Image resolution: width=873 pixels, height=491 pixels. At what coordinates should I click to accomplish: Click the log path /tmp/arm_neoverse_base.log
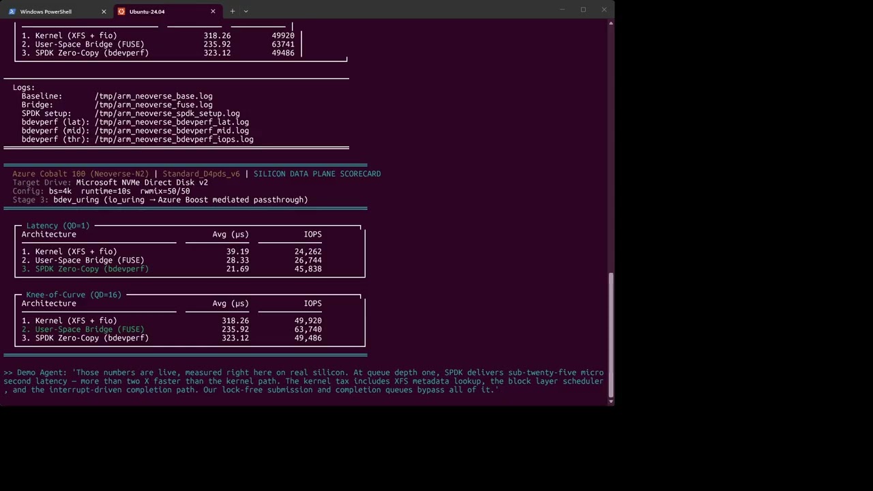pos(153,96)
